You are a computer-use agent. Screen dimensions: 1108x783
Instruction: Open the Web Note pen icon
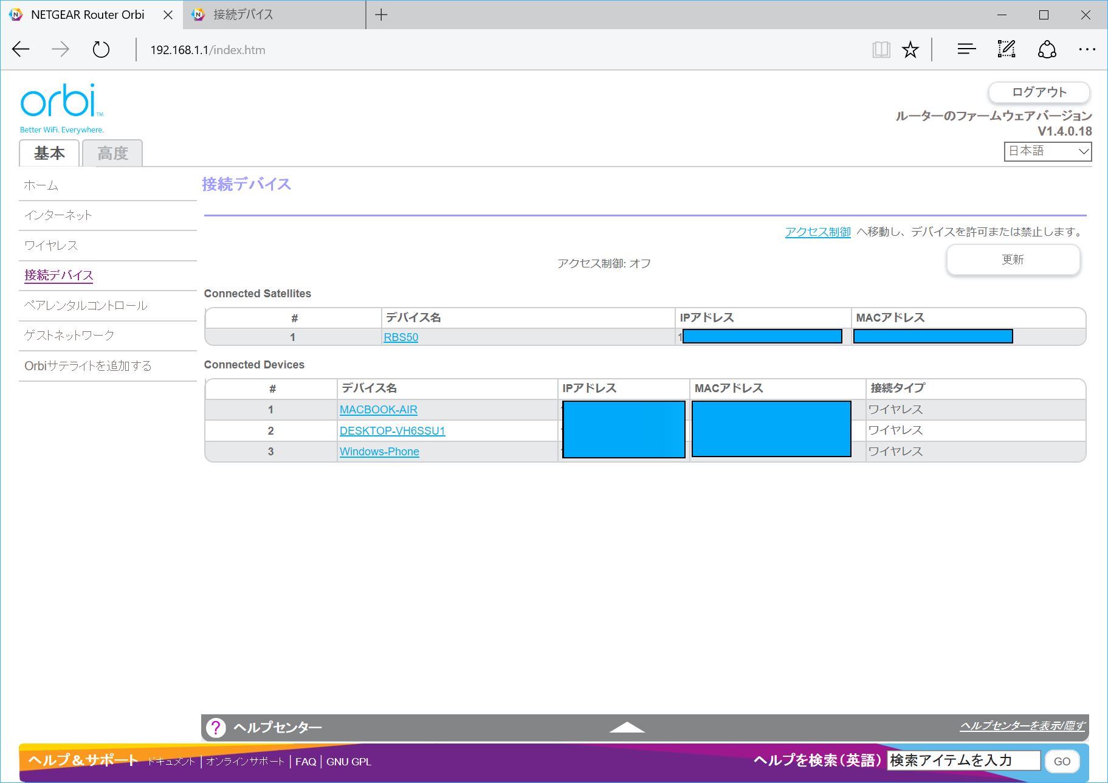click(x=1006, y=49)
